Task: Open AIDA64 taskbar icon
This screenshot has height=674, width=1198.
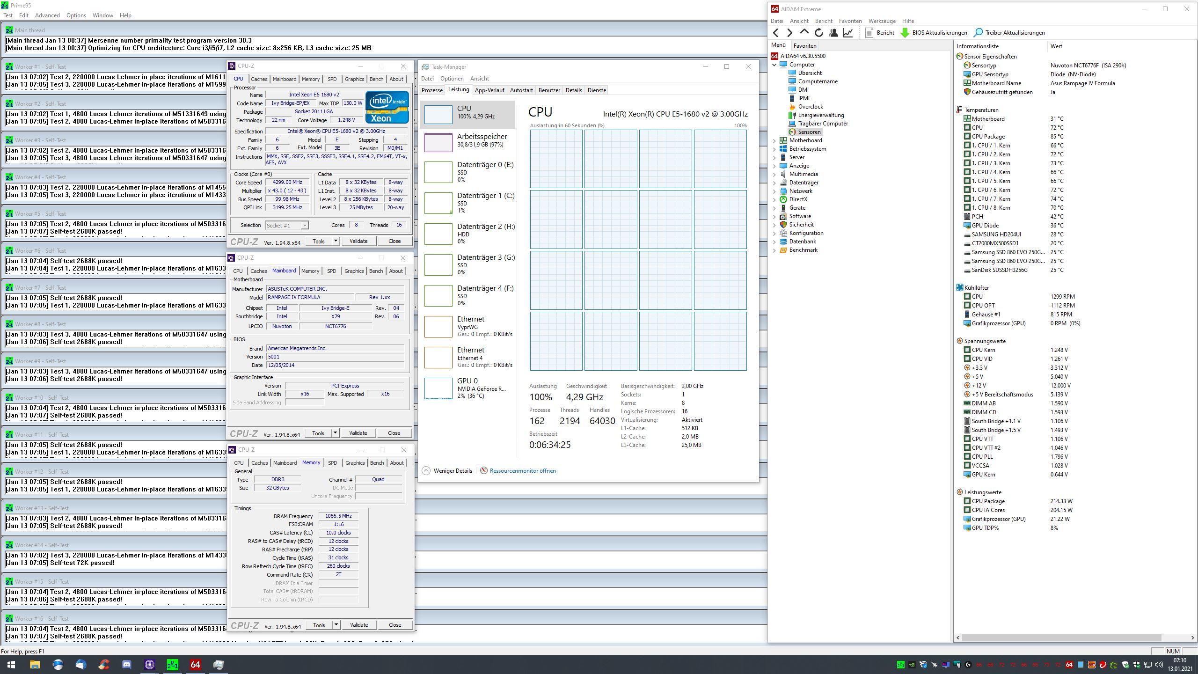Action: tap(195, 665)
